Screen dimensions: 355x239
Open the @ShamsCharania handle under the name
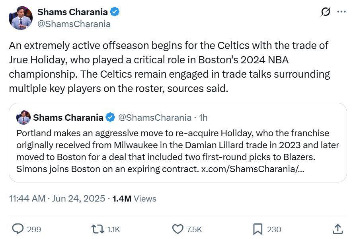74,24
